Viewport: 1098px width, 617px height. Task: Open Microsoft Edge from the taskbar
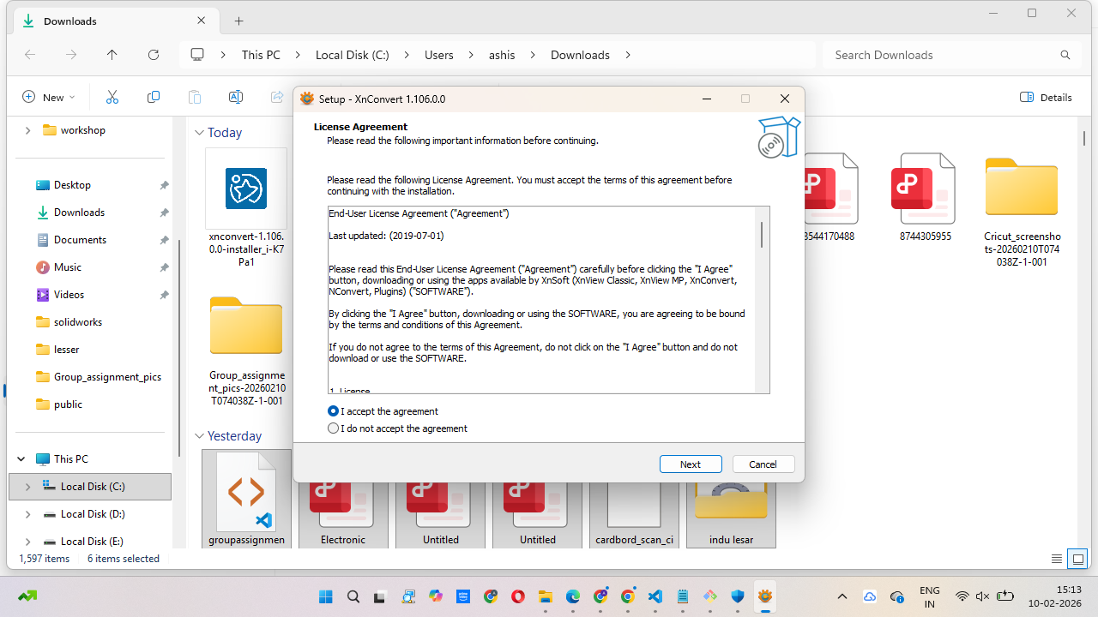click(x=573, y=596)
